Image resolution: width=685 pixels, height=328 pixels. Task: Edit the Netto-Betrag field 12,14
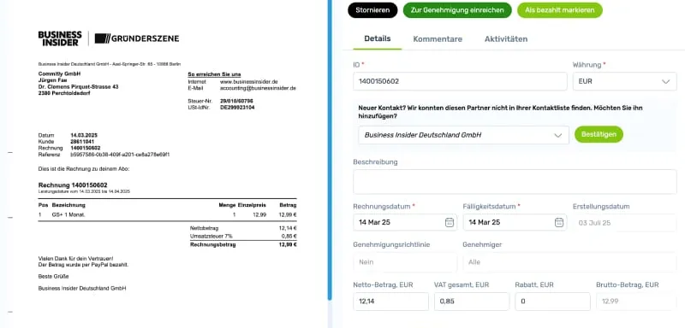[390, 302]
